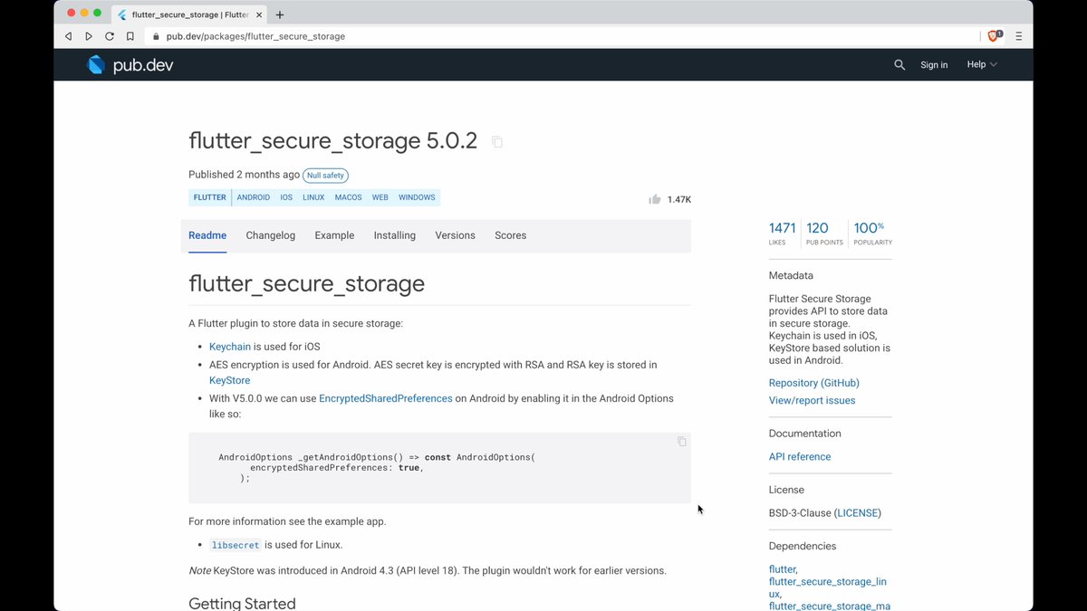Copy package name with the copy icon
Screen dimensions: 1087x611
497,141
